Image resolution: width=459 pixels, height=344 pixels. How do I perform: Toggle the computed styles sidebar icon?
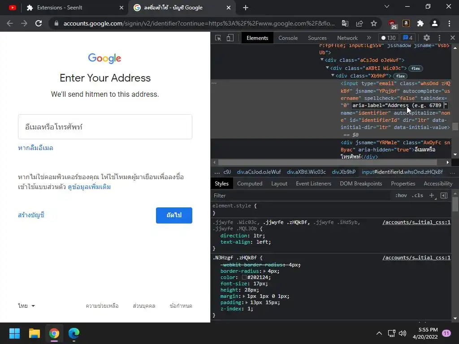tap(444, 195)
